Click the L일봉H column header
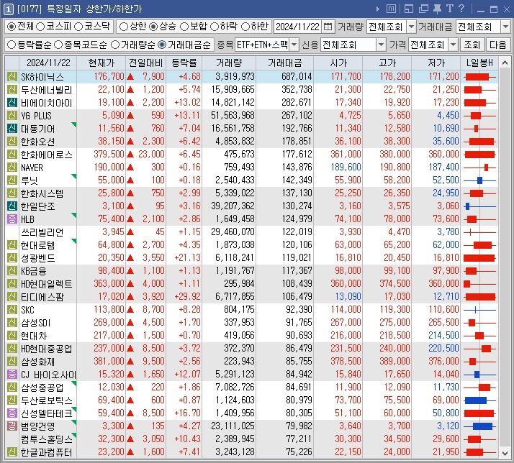514x463 pixels. pos(479,63)
